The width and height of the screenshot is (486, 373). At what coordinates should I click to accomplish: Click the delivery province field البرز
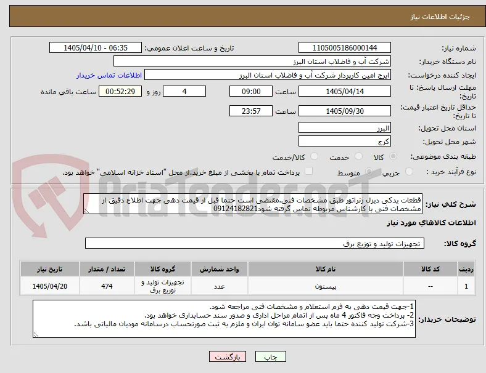pyautogui.click(x=344, y=128)
